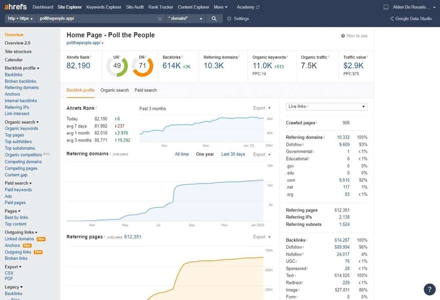This screenshot has width=440, height=300.
Task: Switch to the Organic search tab
Action: 114,90
